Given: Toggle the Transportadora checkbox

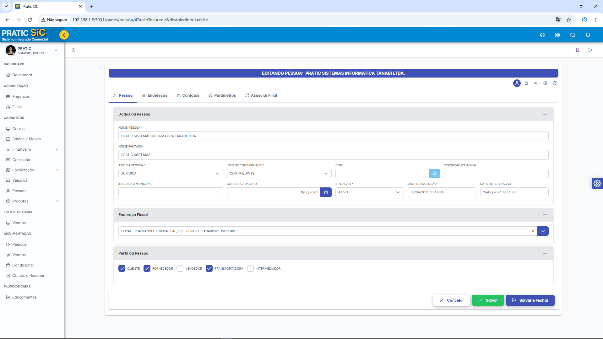Looking at the screenshot, I should click(x=209, y=268).
